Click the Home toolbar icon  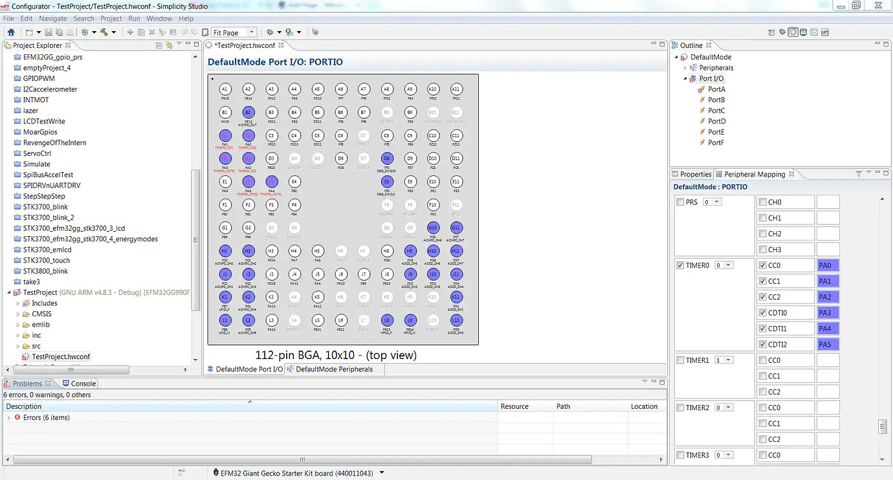11,31
